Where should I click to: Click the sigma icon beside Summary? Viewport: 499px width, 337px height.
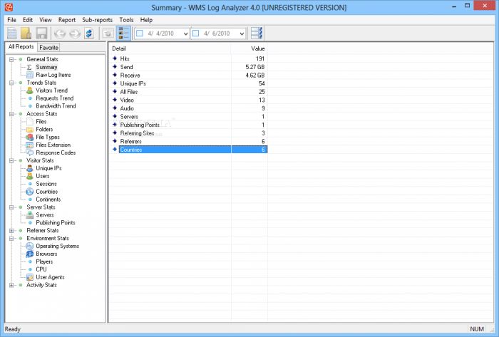pyautogui.click(x=29, y=68)
